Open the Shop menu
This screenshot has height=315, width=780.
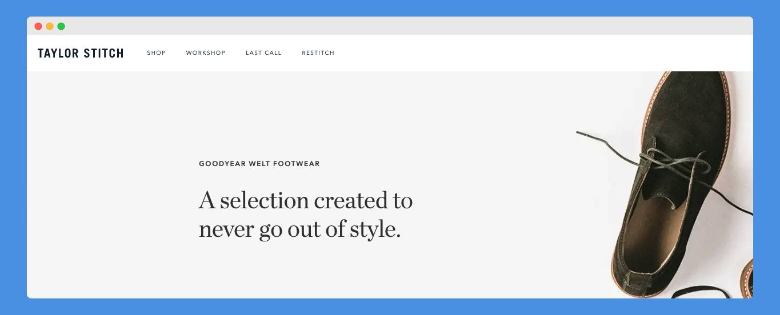tap(156, 53)
